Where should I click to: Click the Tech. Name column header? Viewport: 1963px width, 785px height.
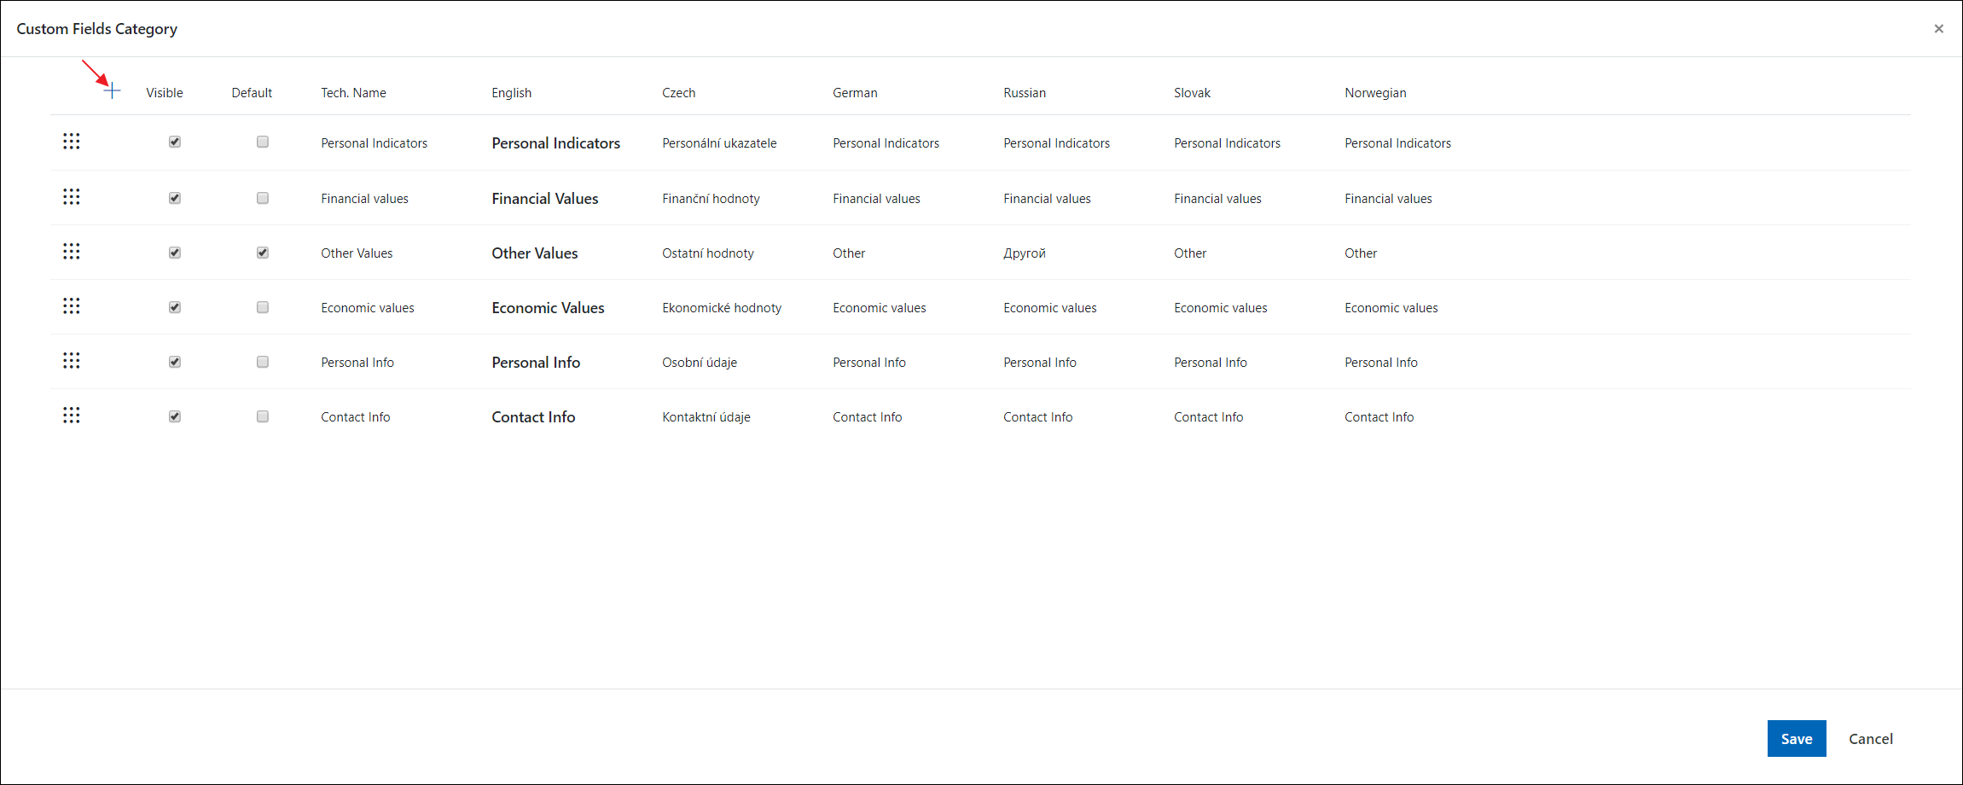(353, 93)
